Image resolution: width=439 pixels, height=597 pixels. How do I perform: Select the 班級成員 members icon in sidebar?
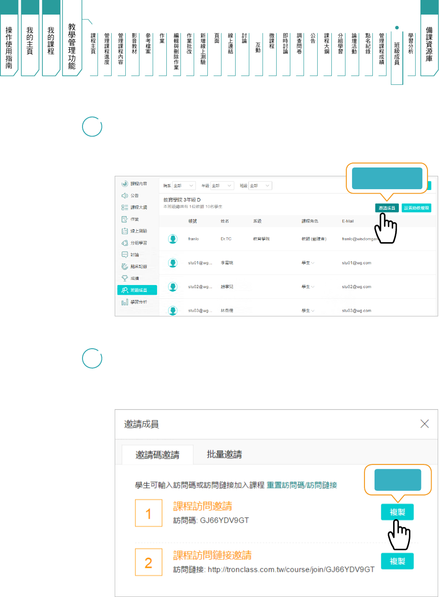[125, 290]
